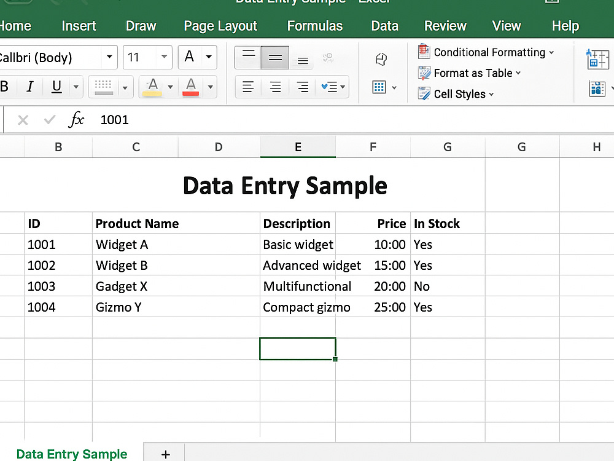Open the Page Layout tab
This screenshot has height=461, width=614.
coord(220,26)
